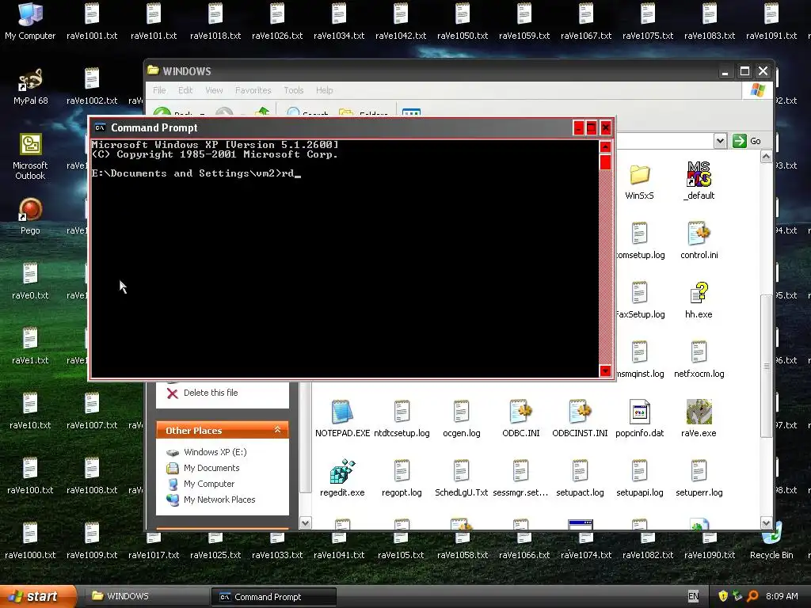Select the _default MS-DOS shortcut icon

[699, 180]
